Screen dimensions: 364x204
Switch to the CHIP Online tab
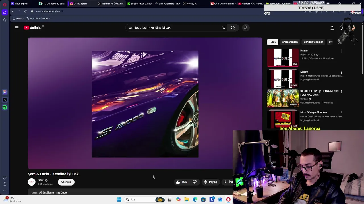pos(223,4)
